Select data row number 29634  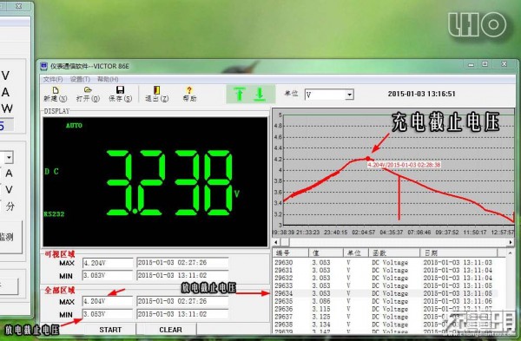click(386, 293)
